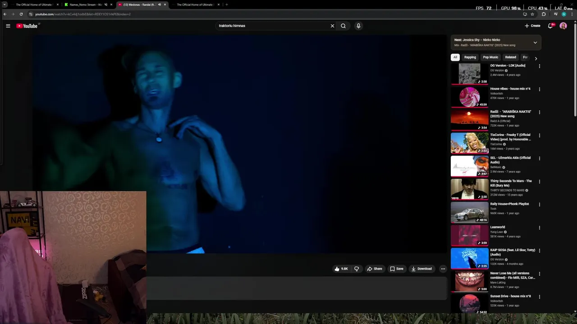Open the browser extensions puzzle icon
The width and height of the screenshot is (577, 324).
(544, 14)
